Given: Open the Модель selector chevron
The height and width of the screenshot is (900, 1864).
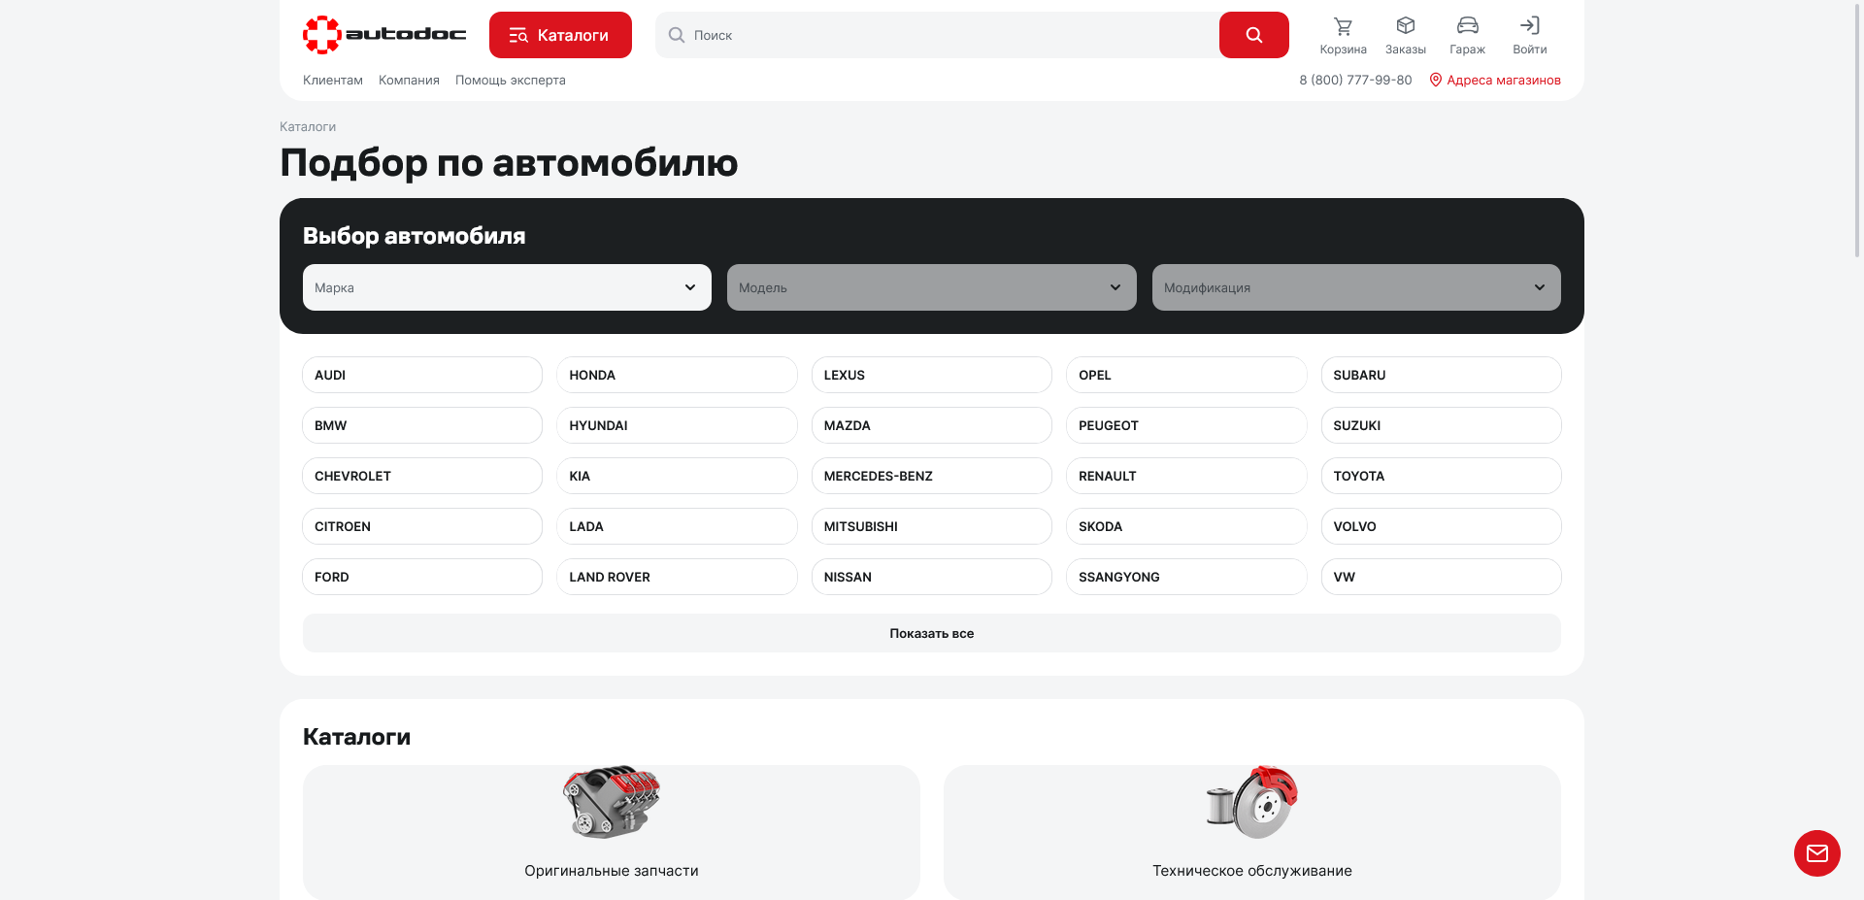Looking at the screenshot, I should click(1114, 287).
